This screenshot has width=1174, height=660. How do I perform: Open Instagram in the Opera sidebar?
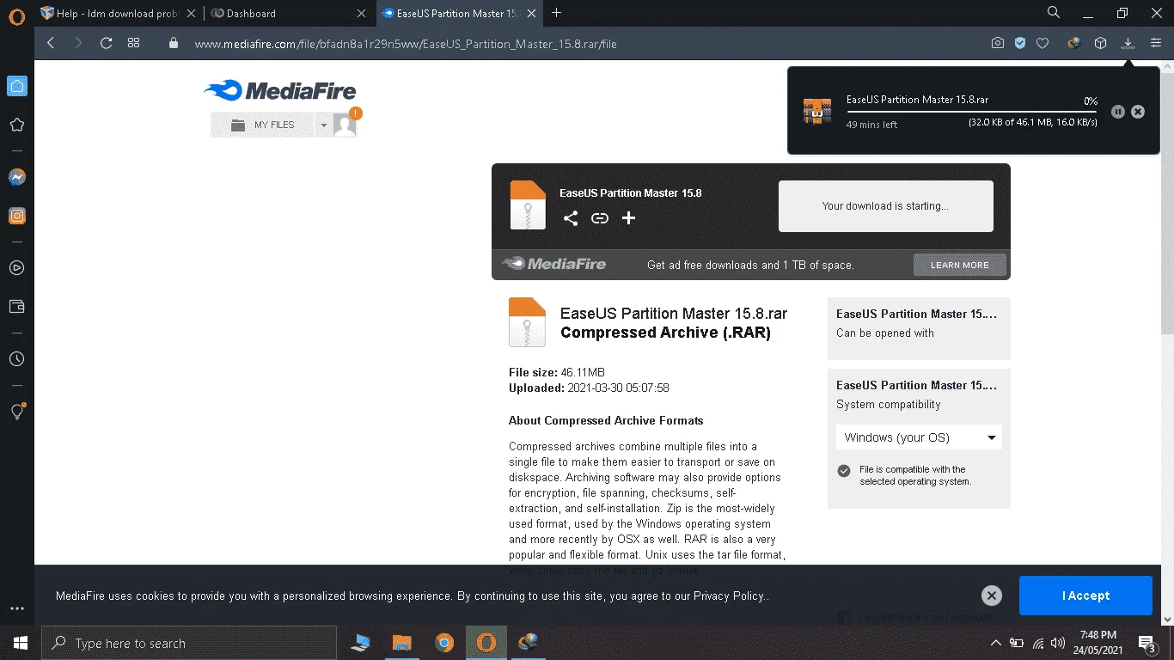17,217
